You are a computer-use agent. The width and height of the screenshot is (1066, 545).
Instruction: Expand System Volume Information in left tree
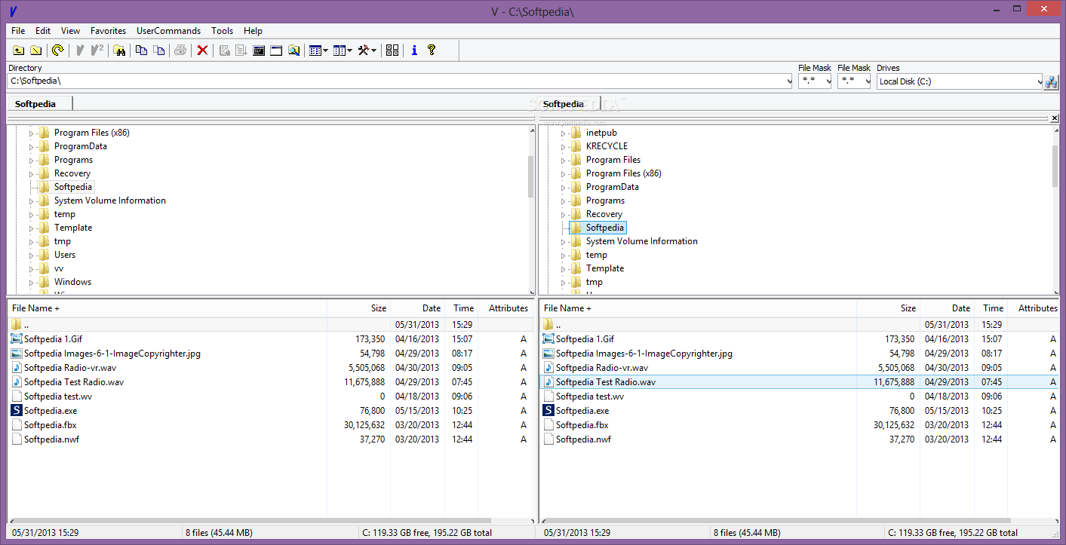pyautogui.click(x=32, y=201)
